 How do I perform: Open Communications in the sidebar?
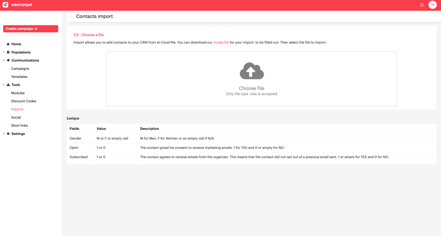pos(25,60)
